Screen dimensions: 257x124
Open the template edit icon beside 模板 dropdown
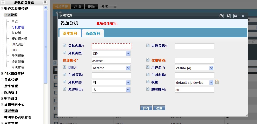click(x=217, y=82)
